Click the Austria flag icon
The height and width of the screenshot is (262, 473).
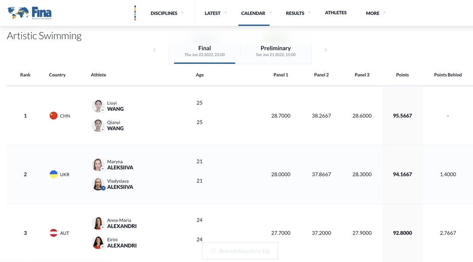point(53,233)
